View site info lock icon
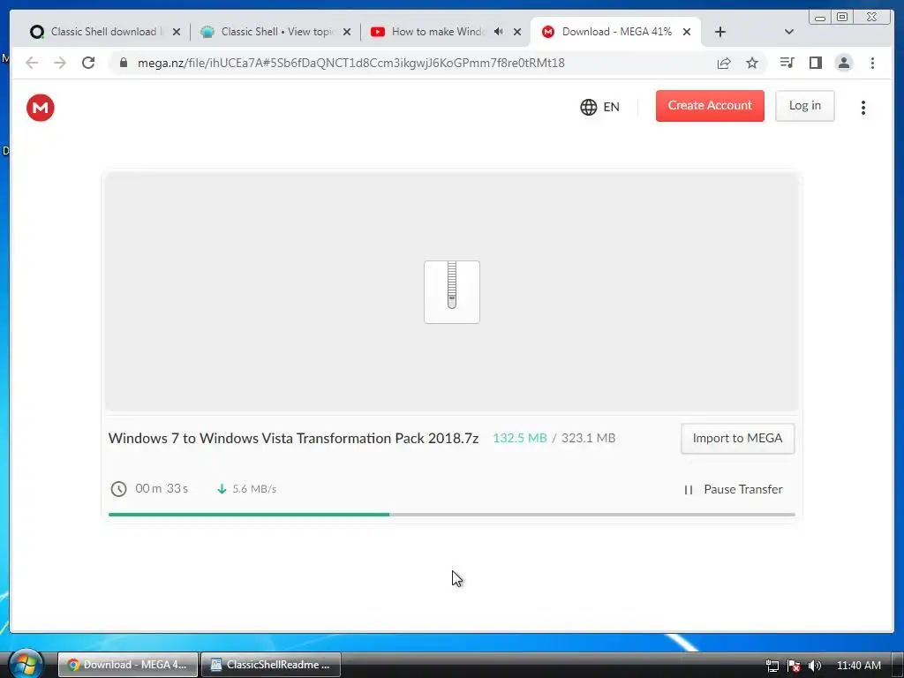This screenshot has width=904, height=678. [x=124, y=63]
